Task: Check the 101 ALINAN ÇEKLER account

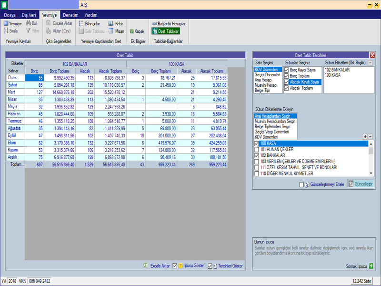Action: point(256,149)
